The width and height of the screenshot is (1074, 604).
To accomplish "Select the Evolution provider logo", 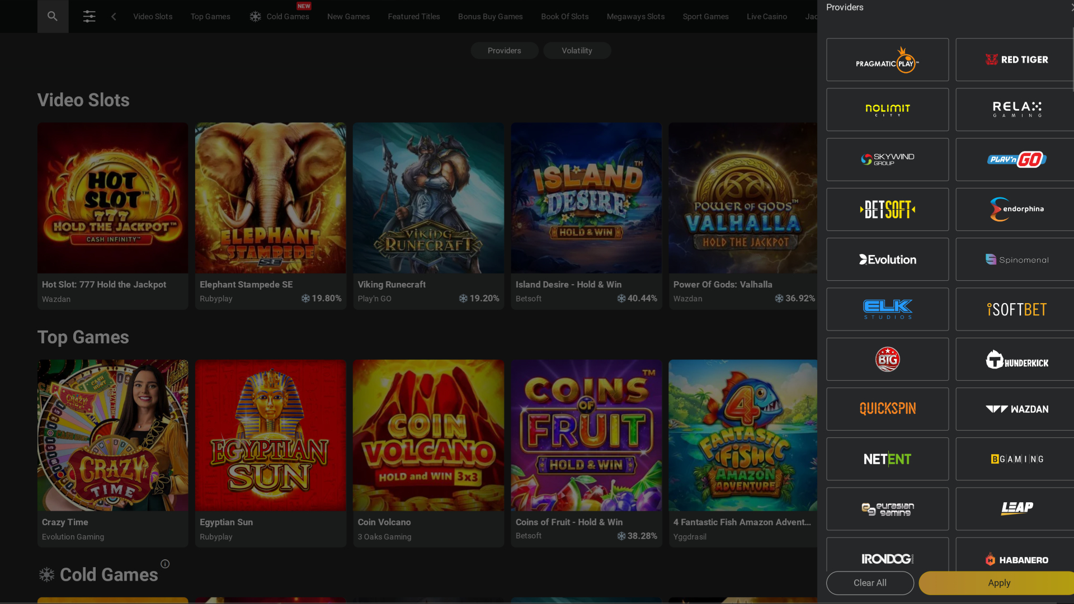I will (887, 259).
